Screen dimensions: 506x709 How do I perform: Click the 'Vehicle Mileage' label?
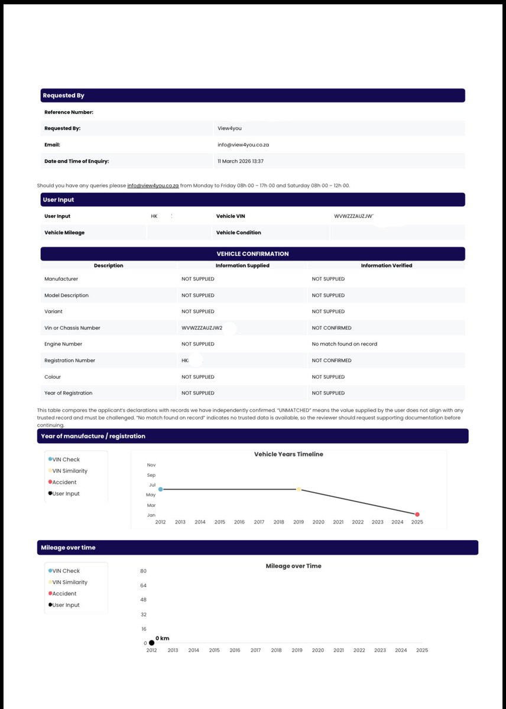[x=64, y=233]
